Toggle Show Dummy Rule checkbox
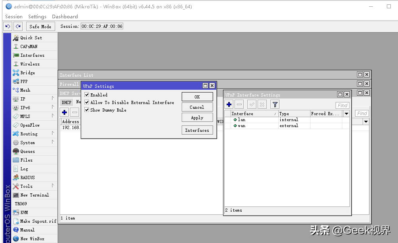 tap(87, 110)
